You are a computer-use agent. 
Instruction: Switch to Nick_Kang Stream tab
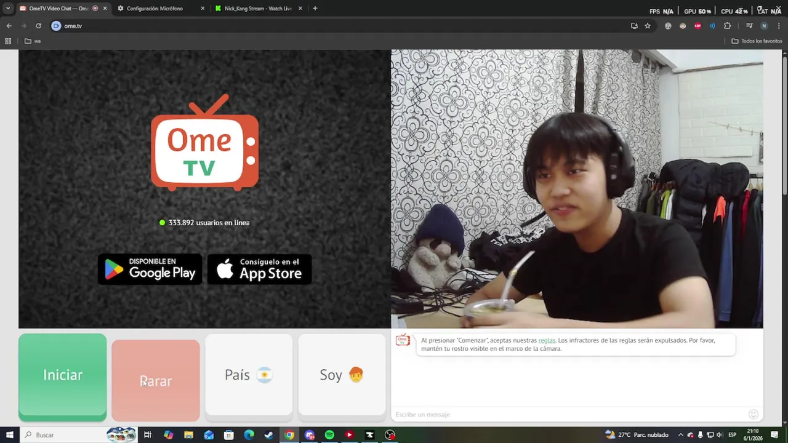click(258, 9)
